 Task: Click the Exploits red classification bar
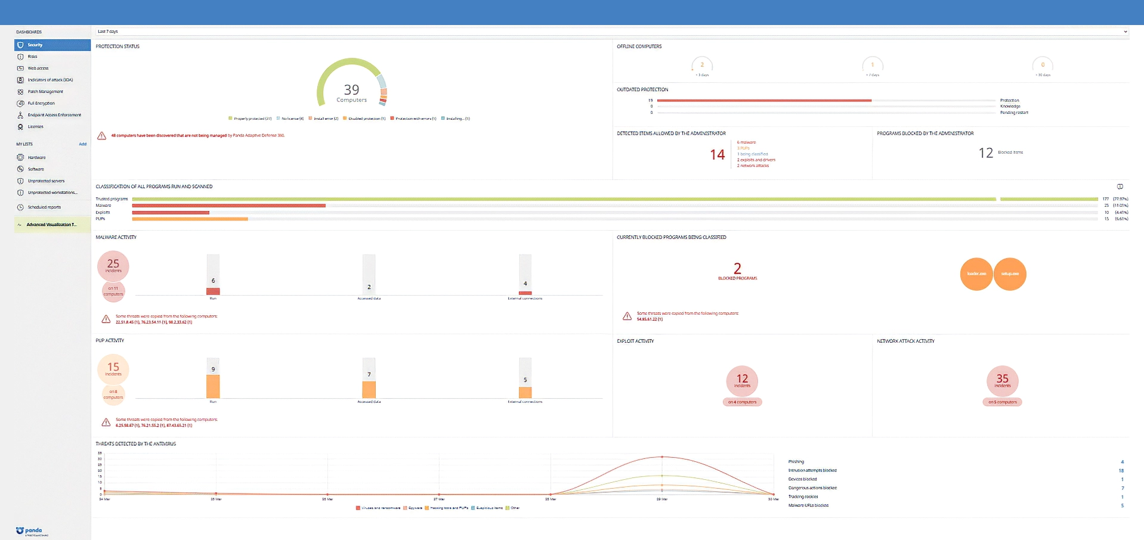171,212
